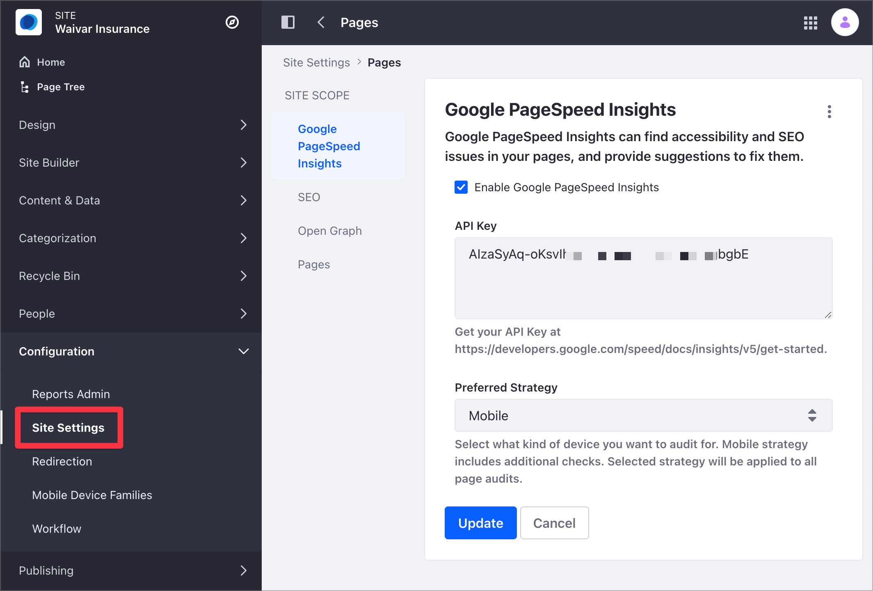
Task: Navigate to Open Graph settings
Action: [x=330, y=230]
